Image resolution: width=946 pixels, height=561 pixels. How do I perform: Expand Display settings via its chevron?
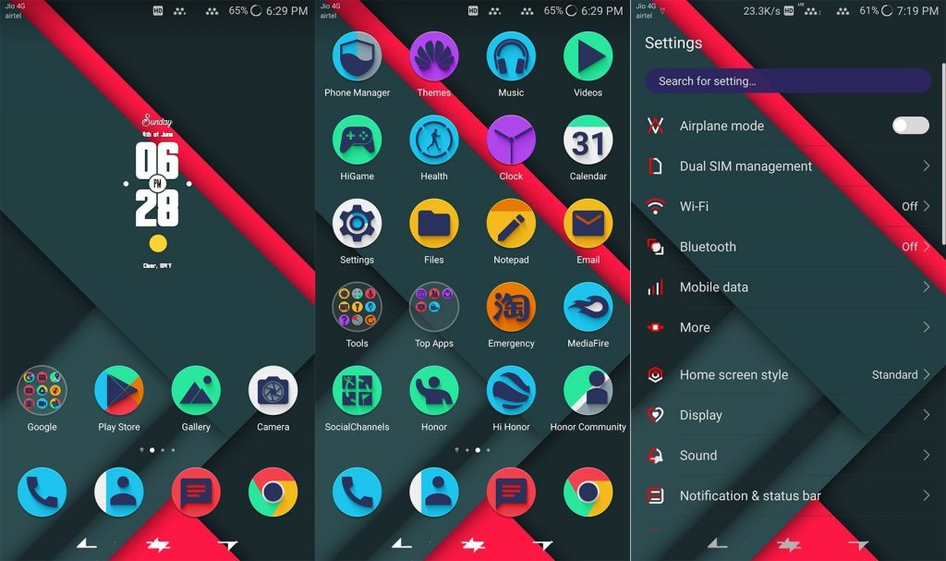(x=926, y=415)
